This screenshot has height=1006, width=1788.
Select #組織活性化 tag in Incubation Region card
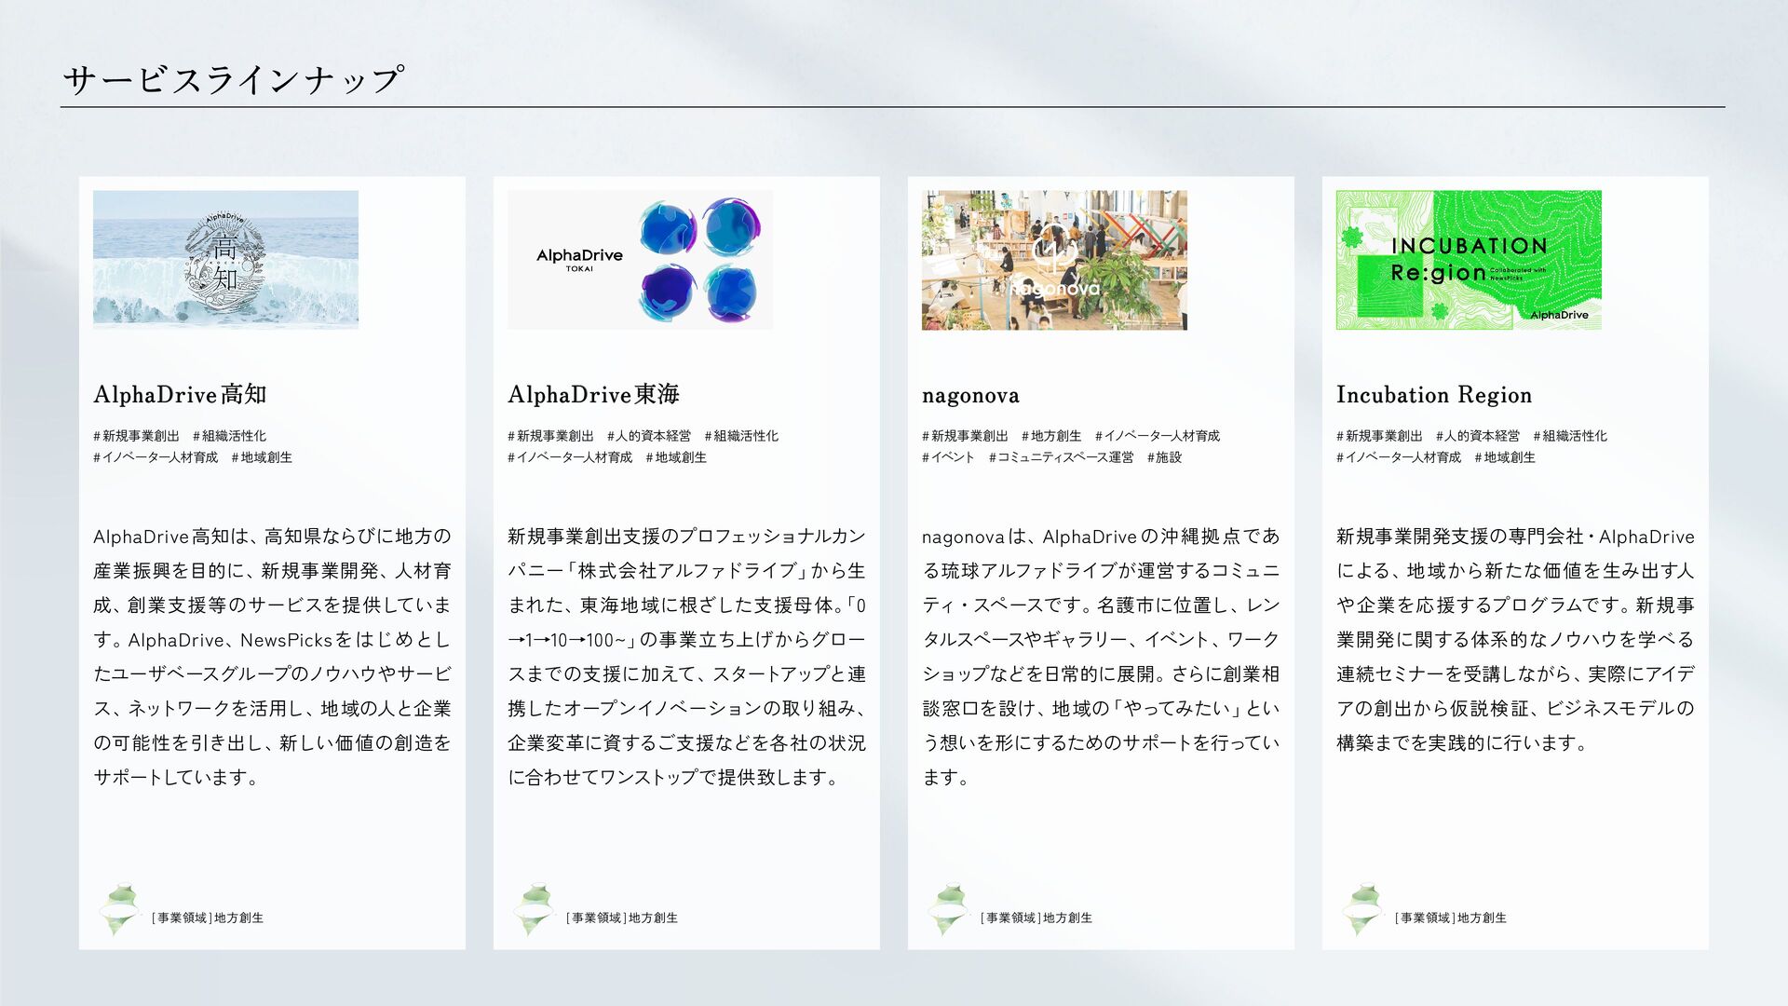tap(1570, 436)
